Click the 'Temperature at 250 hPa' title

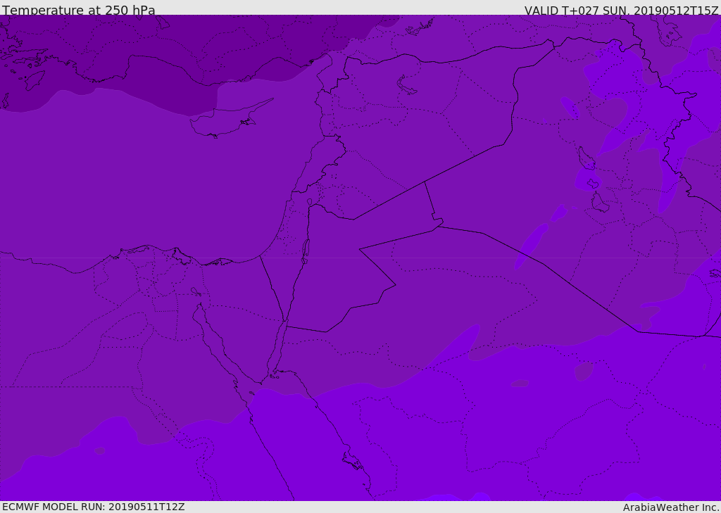coord(79,10)
